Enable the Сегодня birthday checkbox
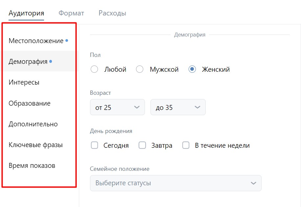This screenshot has width=301, height=207. [x=95, y=145]
